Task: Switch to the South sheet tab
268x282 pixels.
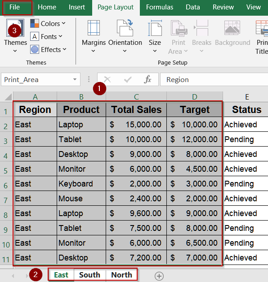Action: pos(89,275)
